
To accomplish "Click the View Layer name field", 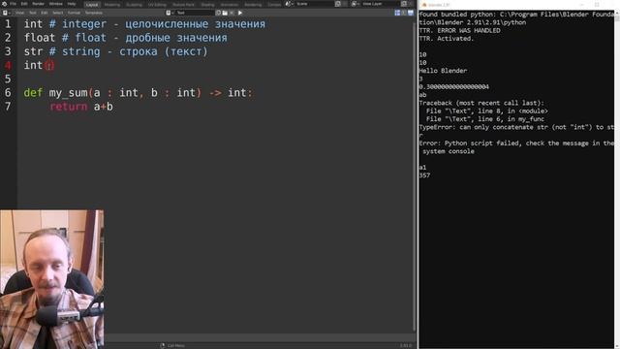I will click(x=381, y=4).
